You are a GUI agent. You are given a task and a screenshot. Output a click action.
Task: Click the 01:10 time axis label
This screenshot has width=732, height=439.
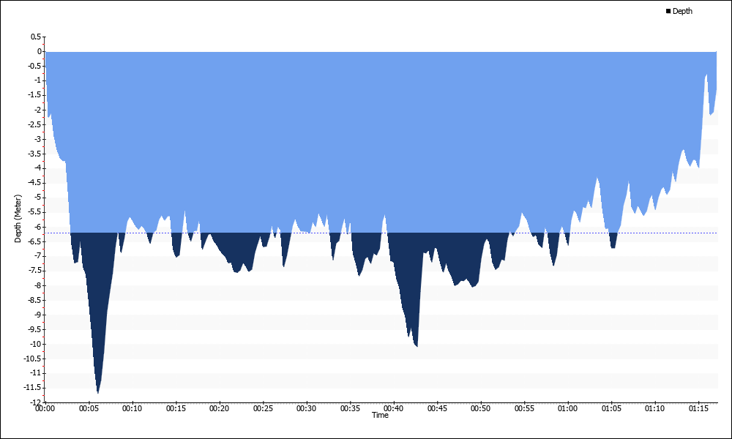click(x=655, y=408)
